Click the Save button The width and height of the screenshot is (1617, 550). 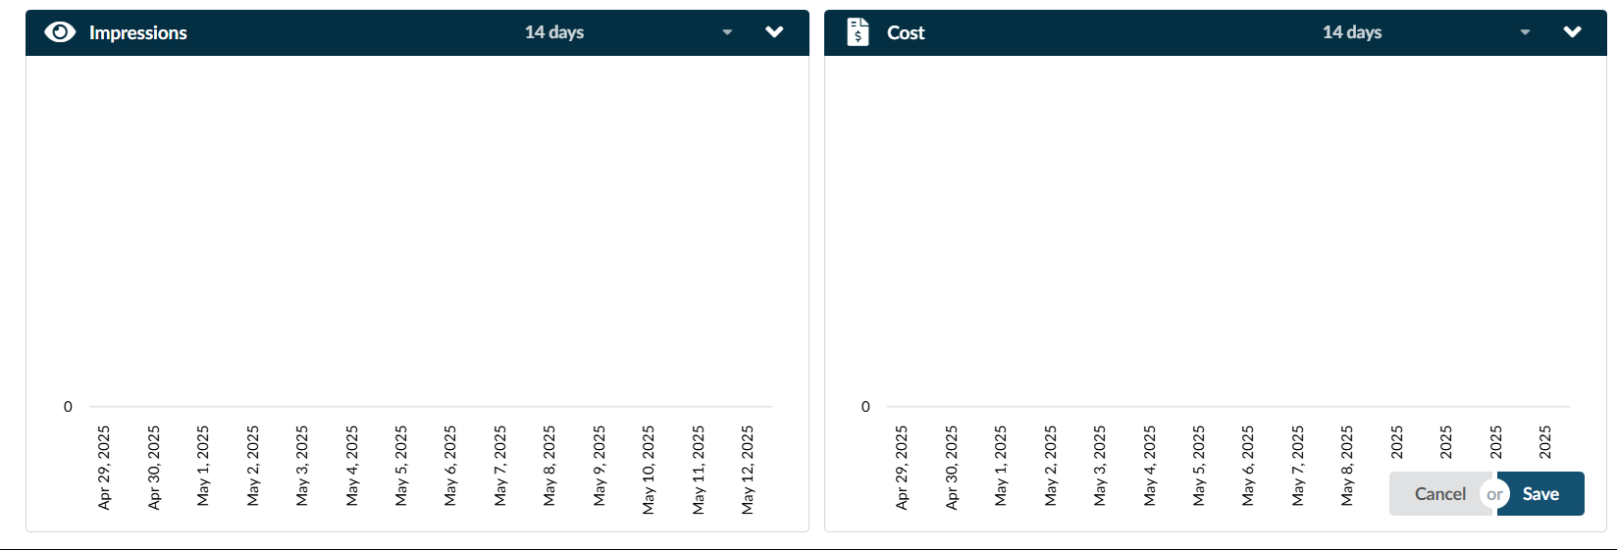(x=1540, y=493)
